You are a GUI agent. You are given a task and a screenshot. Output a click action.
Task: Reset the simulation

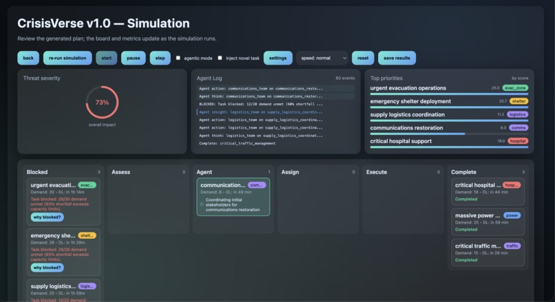(363, 58)
